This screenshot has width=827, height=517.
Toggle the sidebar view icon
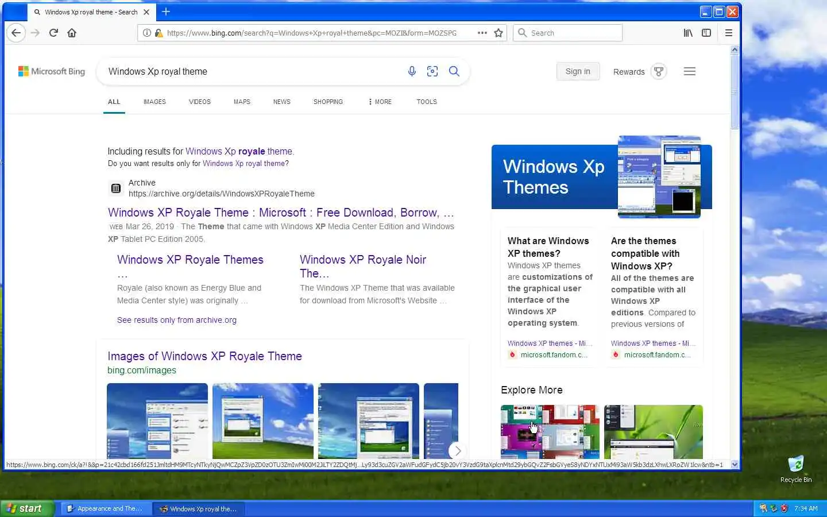(x=706, y=33)
